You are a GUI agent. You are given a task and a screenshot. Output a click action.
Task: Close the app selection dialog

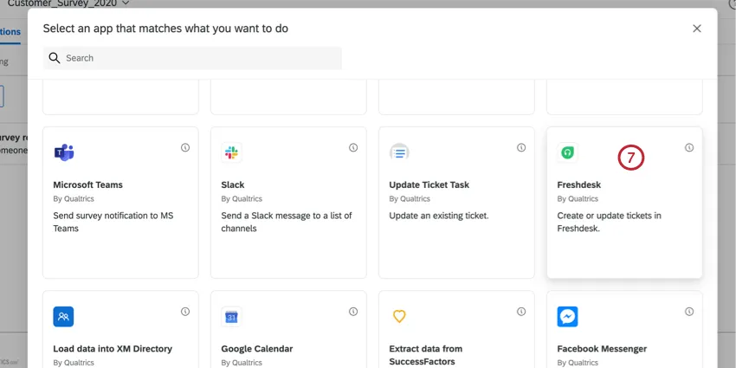click(697, 29)
